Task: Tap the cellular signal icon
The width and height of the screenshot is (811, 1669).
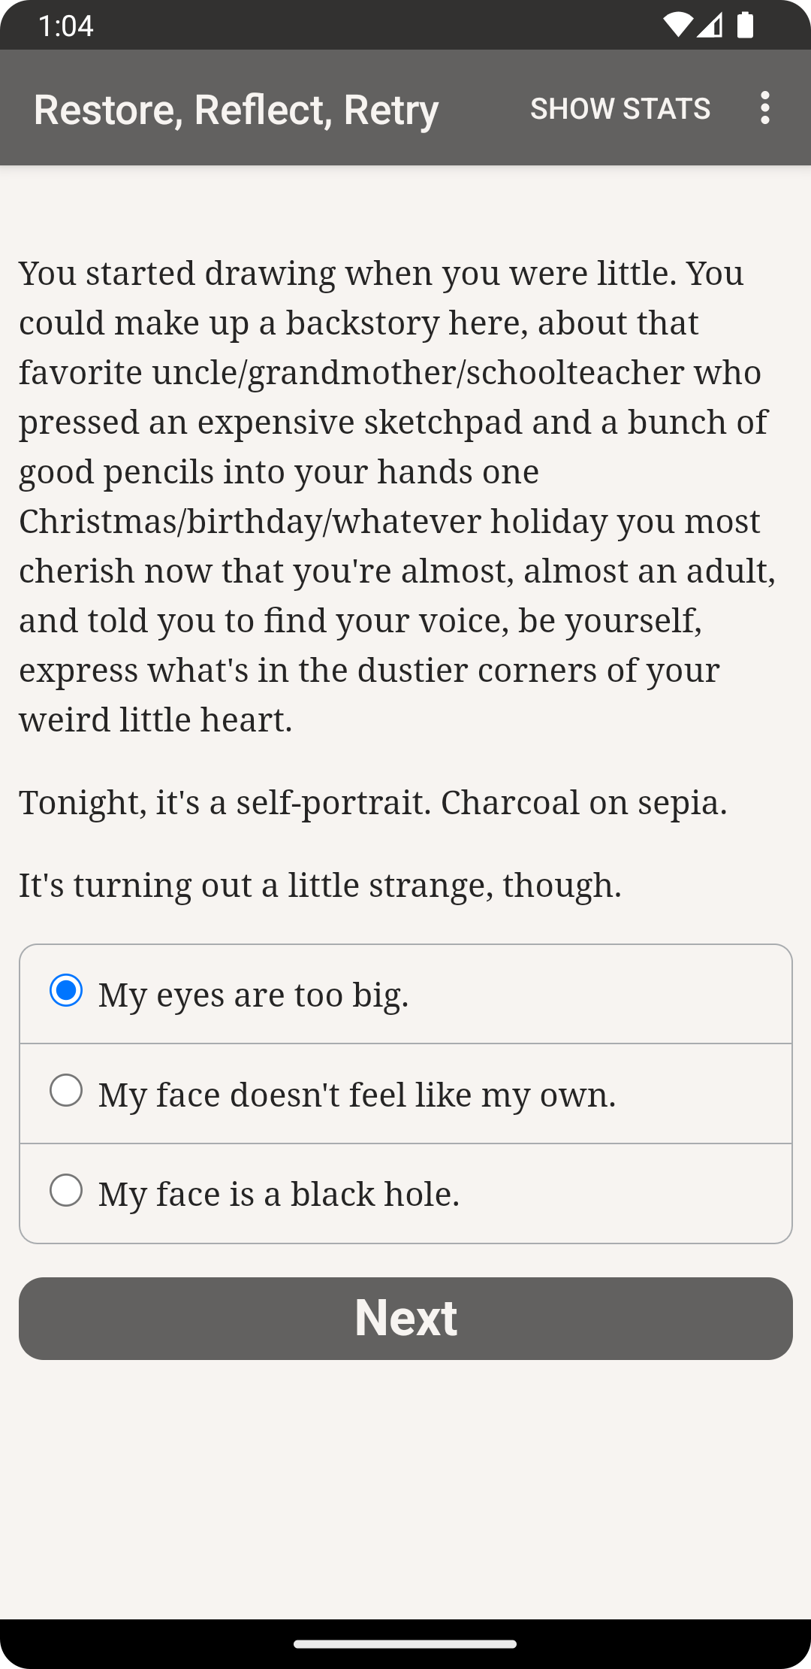Action: tap(710, 26)
